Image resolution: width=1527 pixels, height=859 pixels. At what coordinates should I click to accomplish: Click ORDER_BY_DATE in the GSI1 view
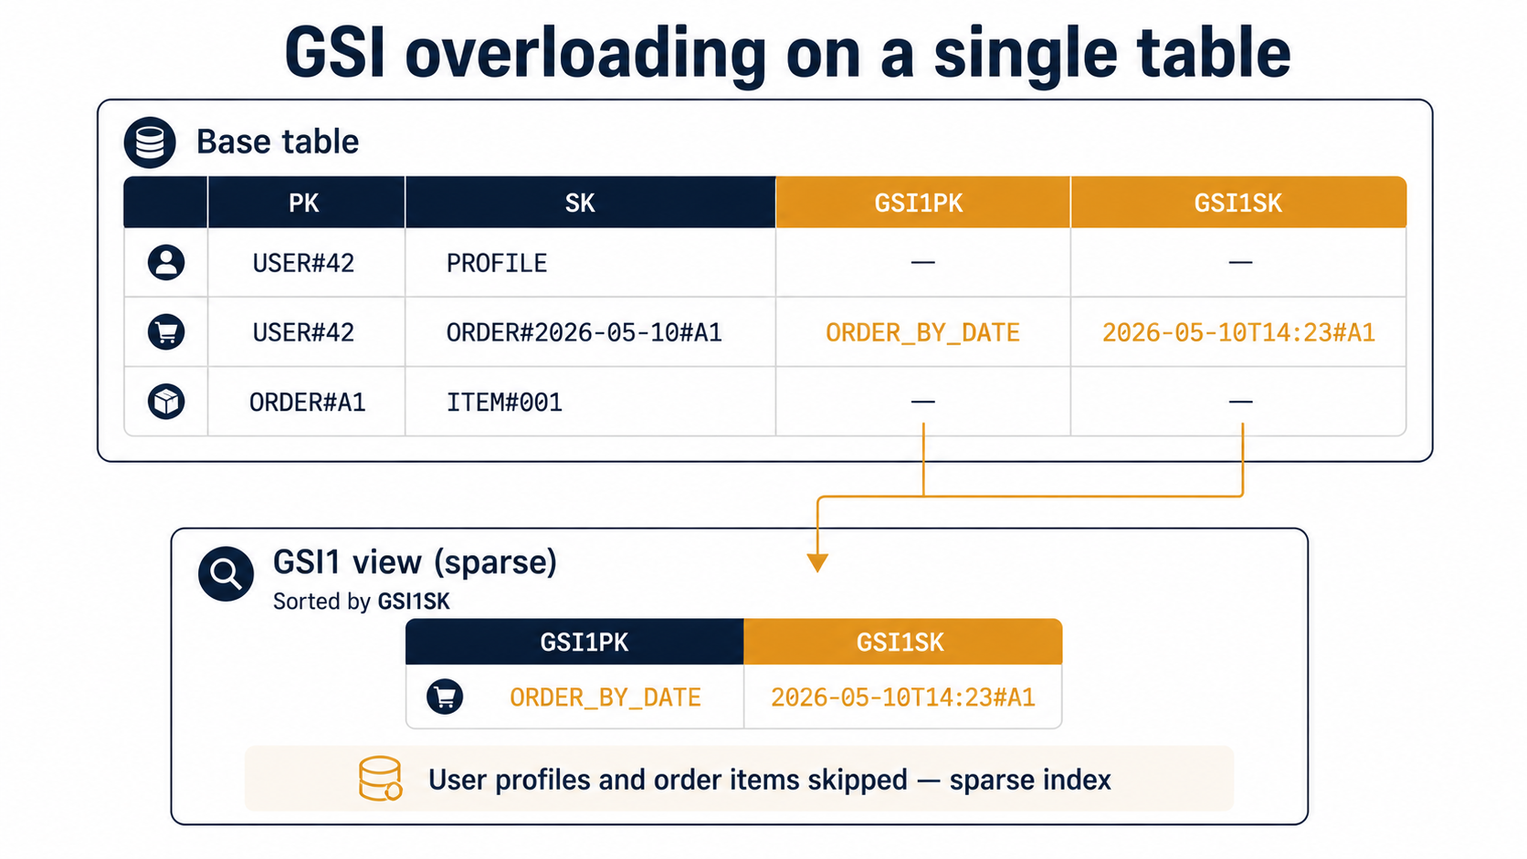[606, 698]
